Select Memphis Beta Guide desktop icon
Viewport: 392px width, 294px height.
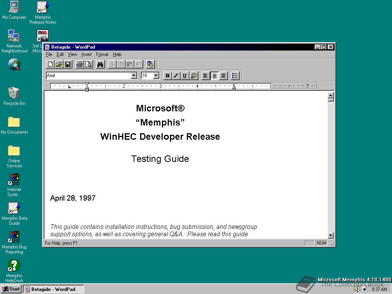[x=14, y=214]
